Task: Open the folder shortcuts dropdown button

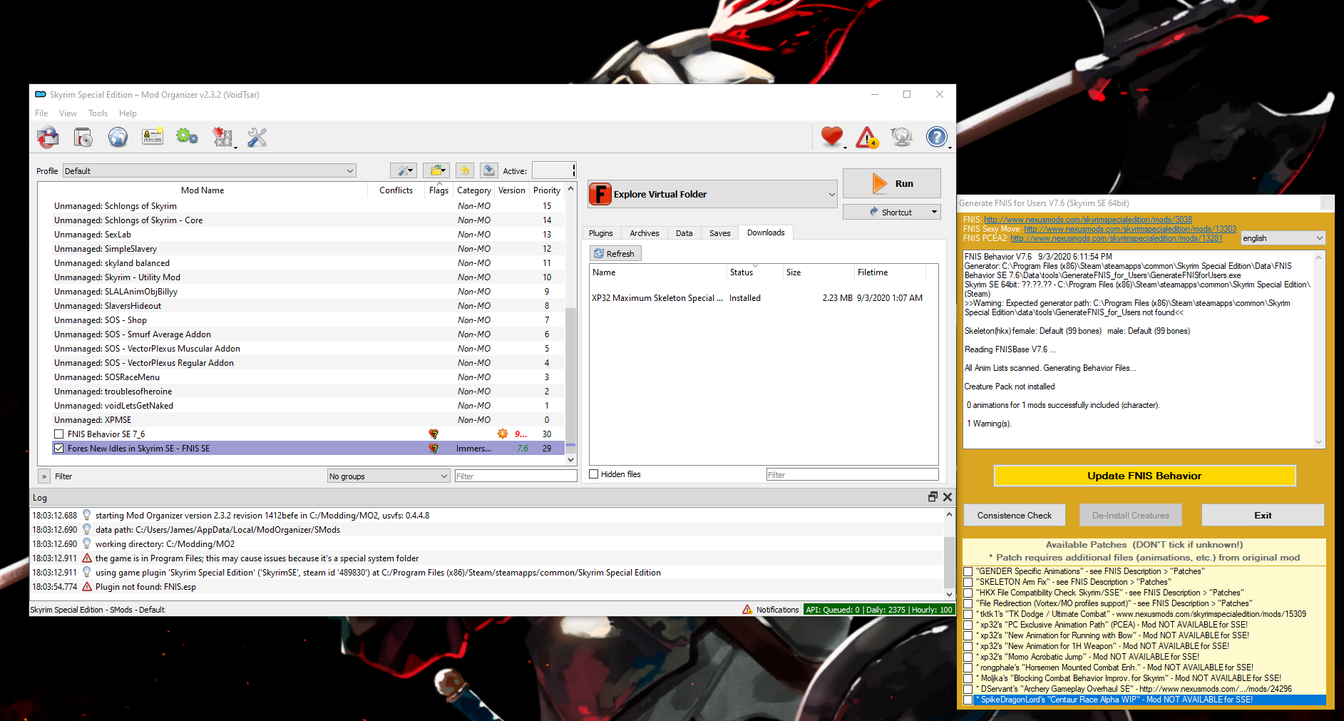Action: 436,170
